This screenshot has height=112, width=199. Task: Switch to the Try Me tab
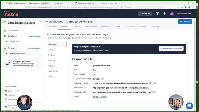click(143, 27)
